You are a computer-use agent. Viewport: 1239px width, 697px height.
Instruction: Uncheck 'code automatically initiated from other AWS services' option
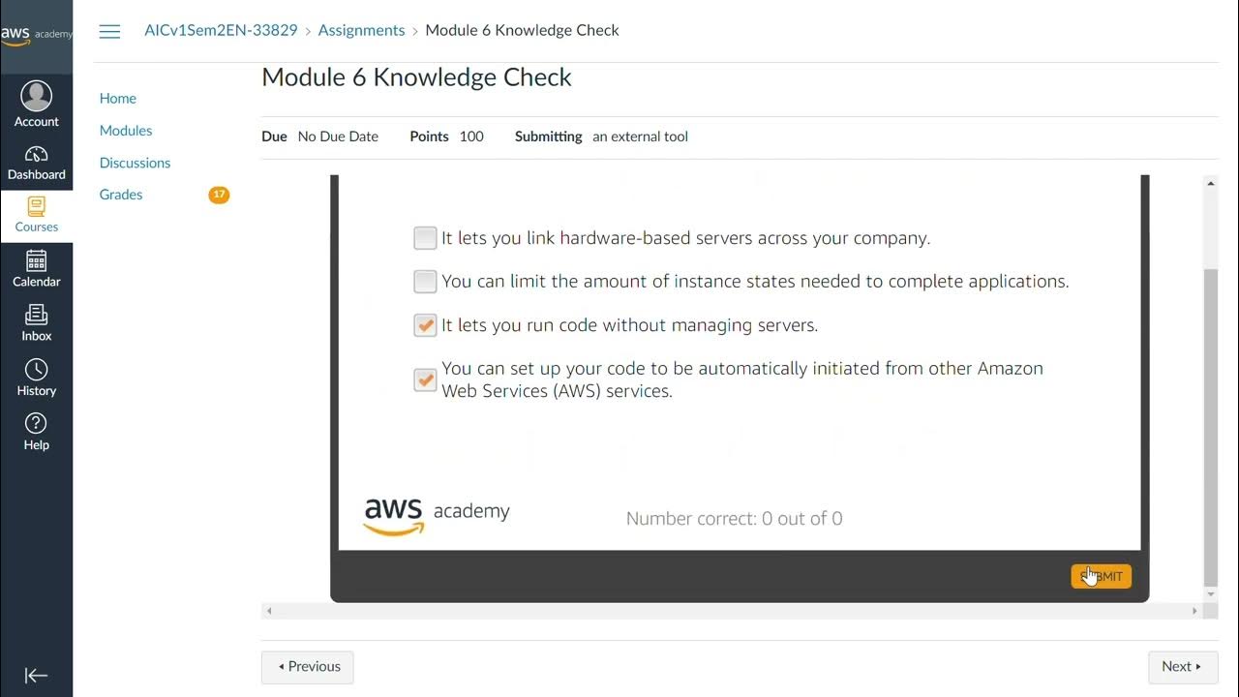pos(425,379)
